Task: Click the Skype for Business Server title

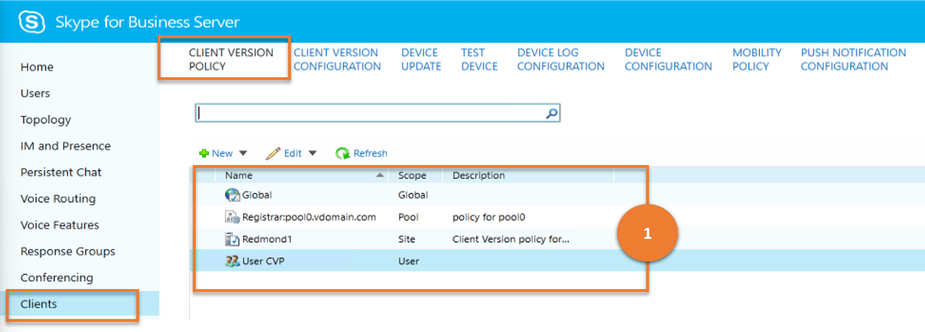Action: 147,22
